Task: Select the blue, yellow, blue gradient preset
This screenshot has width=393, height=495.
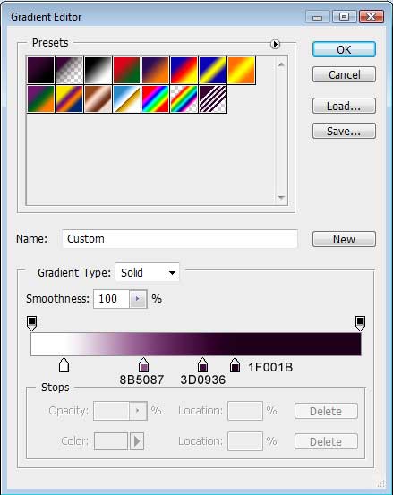Action: (x=212, y=70)
